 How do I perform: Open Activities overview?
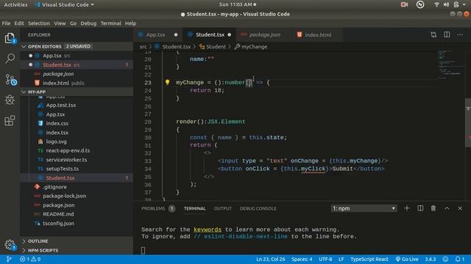coord(15,5)
